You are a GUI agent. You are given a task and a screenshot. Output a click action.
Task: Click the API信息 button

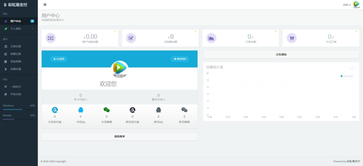[59, 59]
